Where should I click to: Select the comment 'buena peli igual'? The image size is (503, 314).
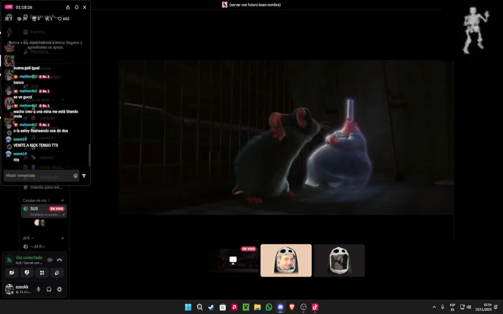point(26,68)
